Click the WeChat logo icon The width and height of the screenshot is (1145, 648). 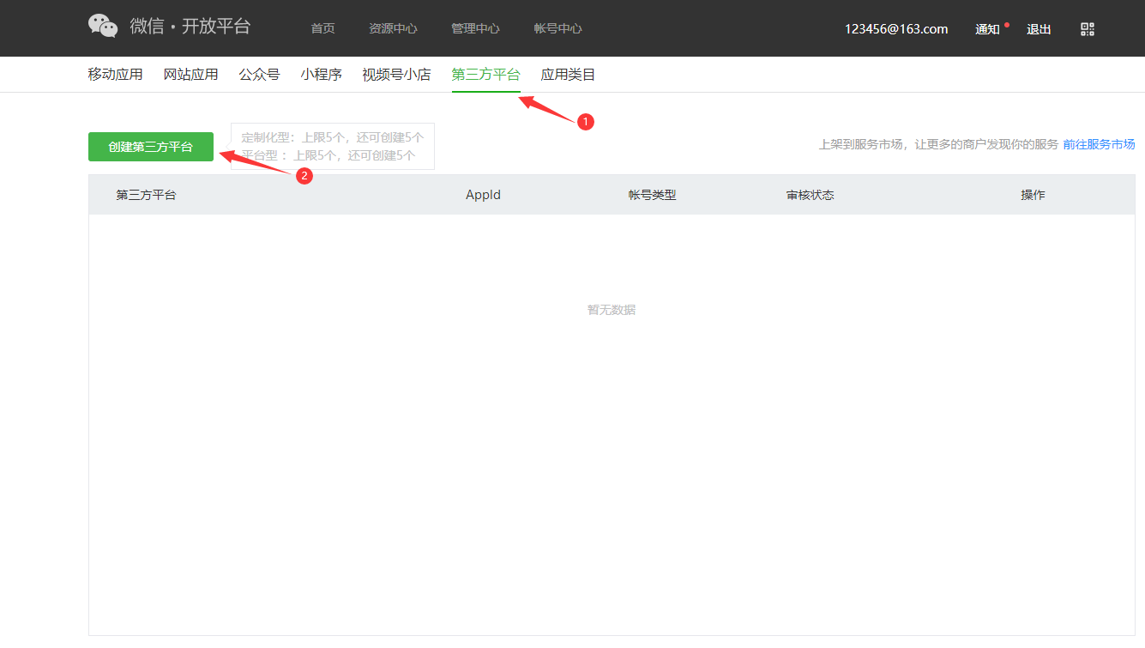point(103,27)
